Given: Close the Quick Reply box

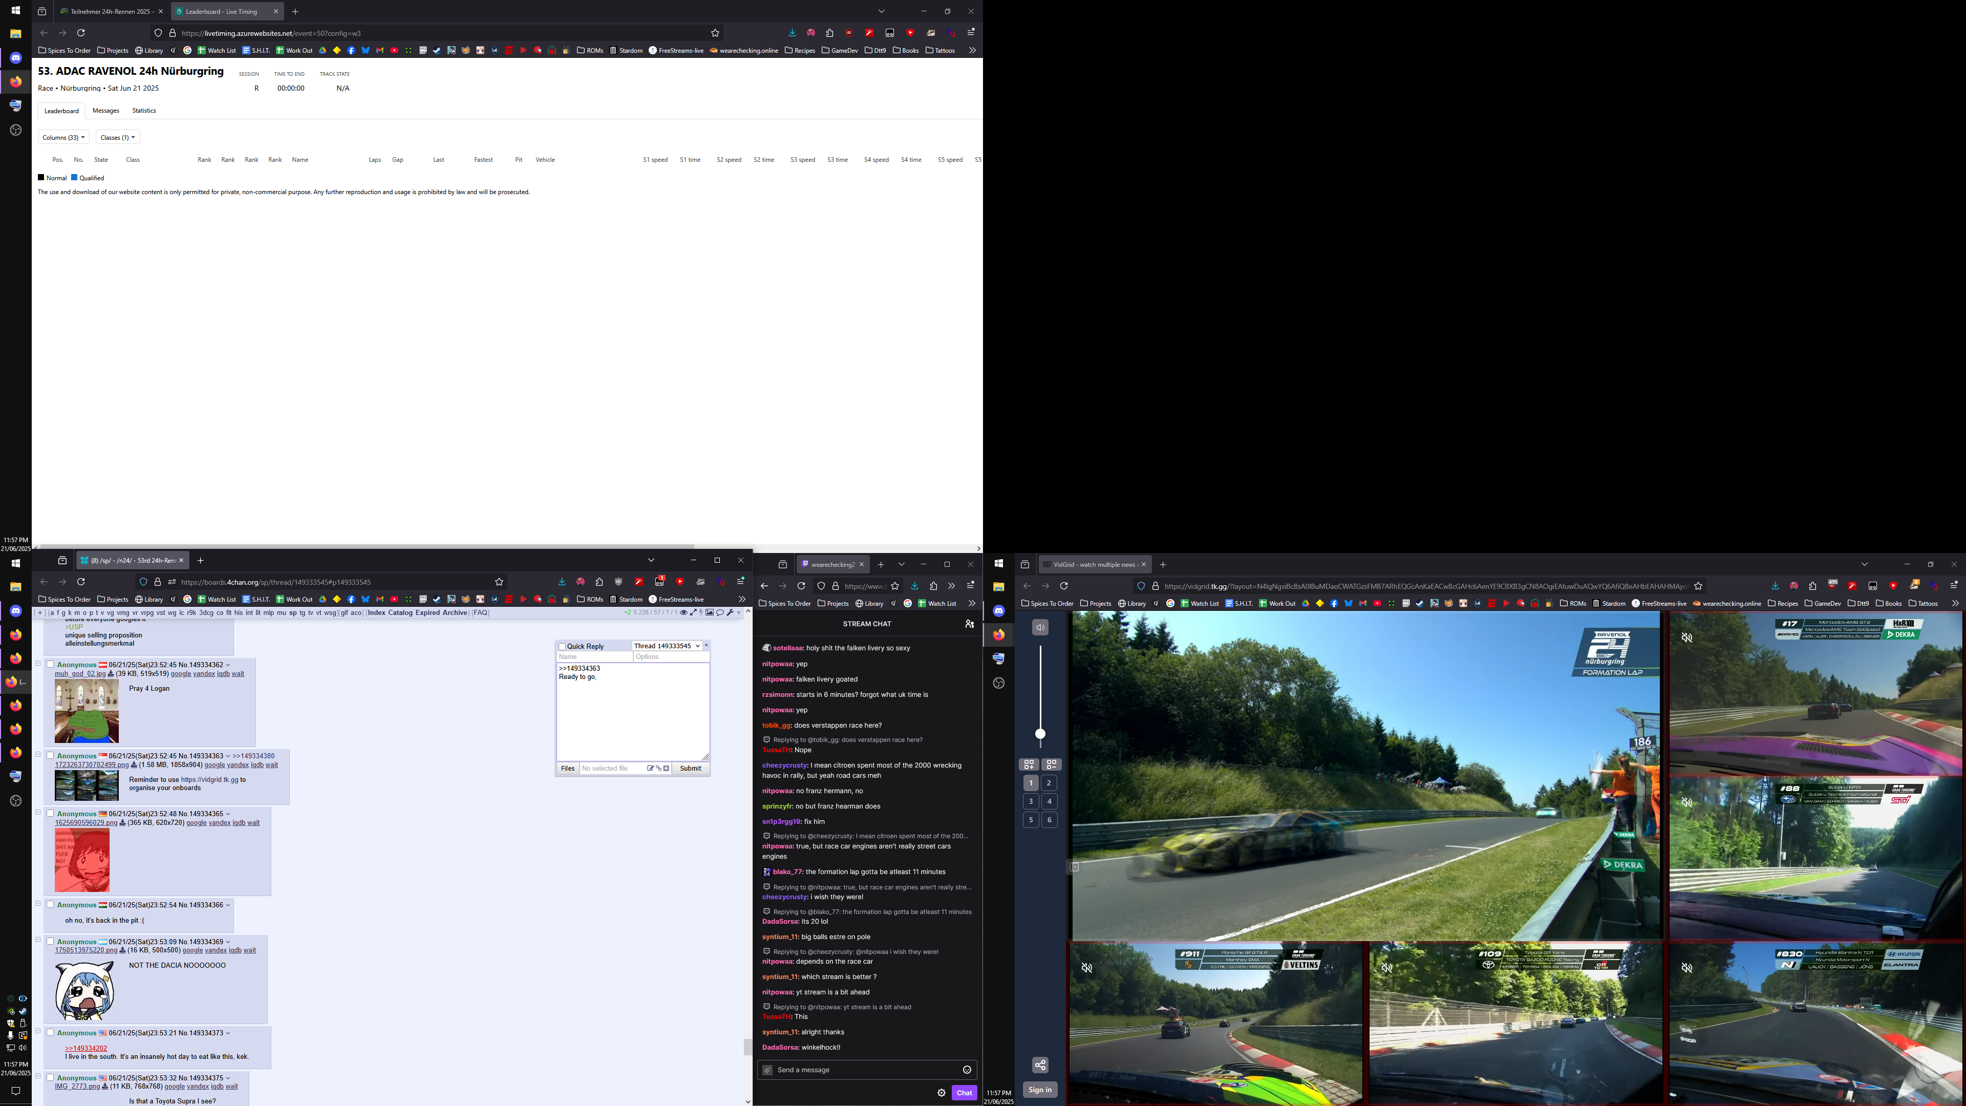Looking at the screenshot, I should coord(706,645).
